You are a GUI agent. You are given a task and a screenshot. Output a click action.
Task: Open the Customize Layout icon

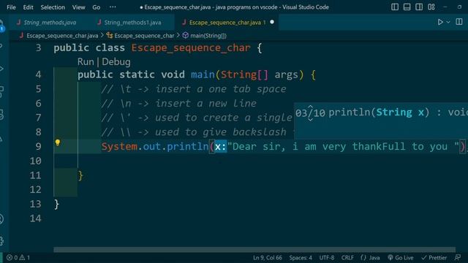coord(431,7)
